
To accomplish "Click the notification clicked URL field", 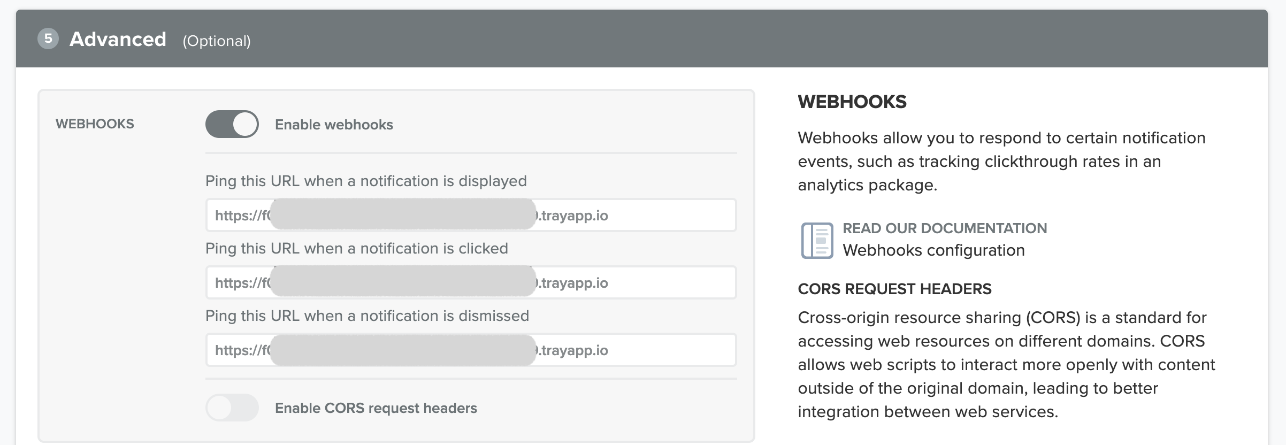I will 471,282.
